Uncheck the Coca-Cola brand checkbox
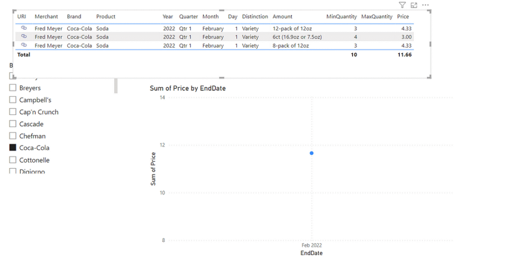515x263 pixels. [x=13, y=148]
